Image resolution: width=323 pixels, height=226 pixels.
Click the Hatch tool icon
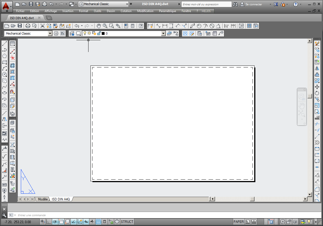tap(12, 44)
